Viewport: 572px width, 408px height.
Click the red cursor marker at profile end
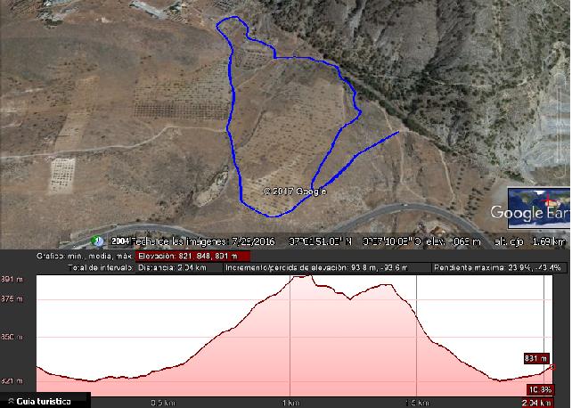click(x=552, y=367)
